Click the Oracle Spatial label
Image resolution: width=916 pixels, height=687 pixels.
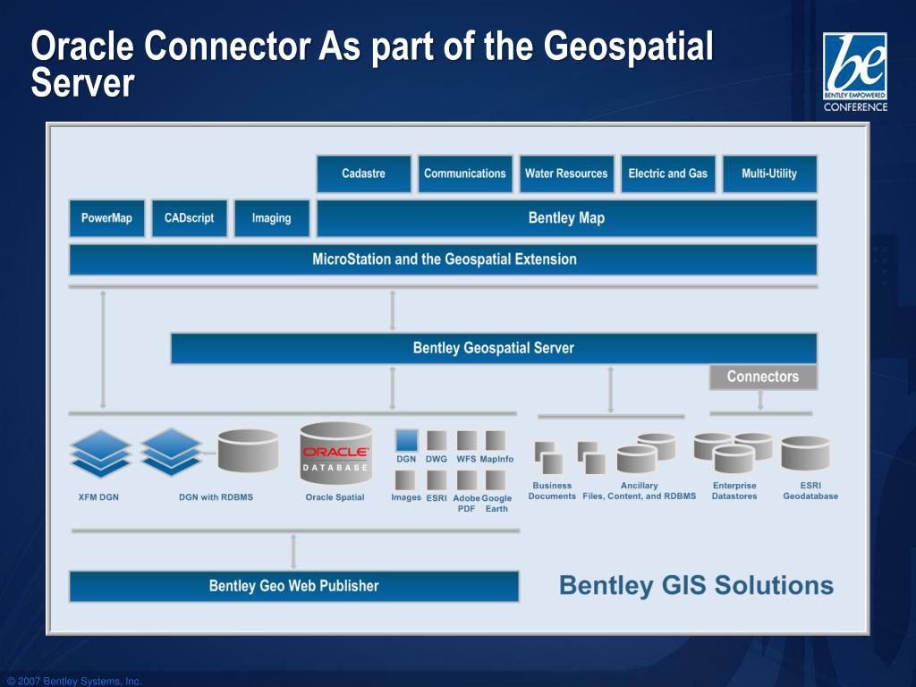click(x=335, y=497)
